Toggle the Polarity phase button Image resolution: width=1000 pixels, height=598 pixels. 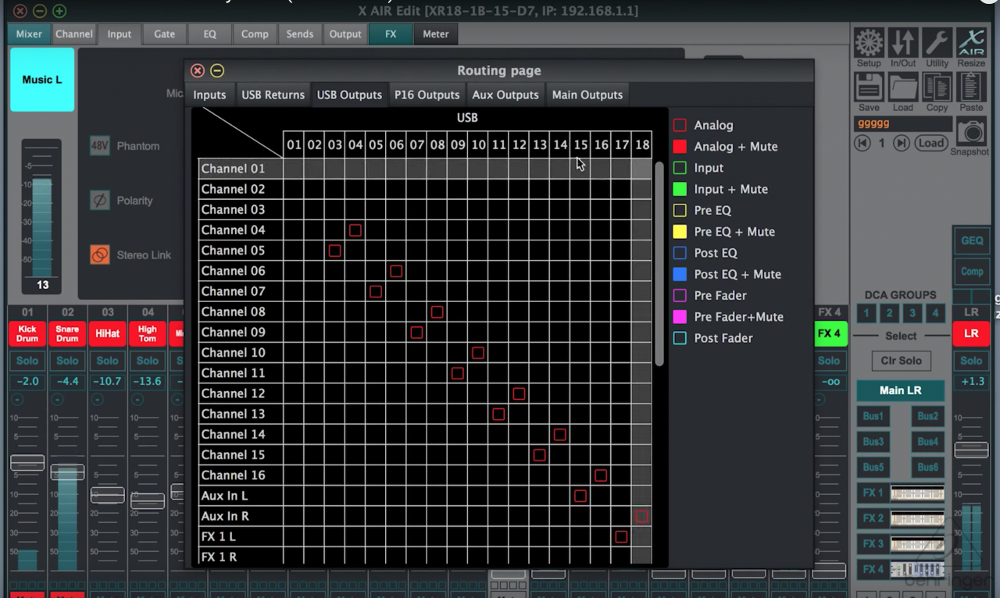pyautogui.click(x=99, y=201)
